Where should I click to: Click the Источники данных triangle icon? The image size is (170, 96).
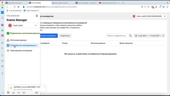point(8,40)
